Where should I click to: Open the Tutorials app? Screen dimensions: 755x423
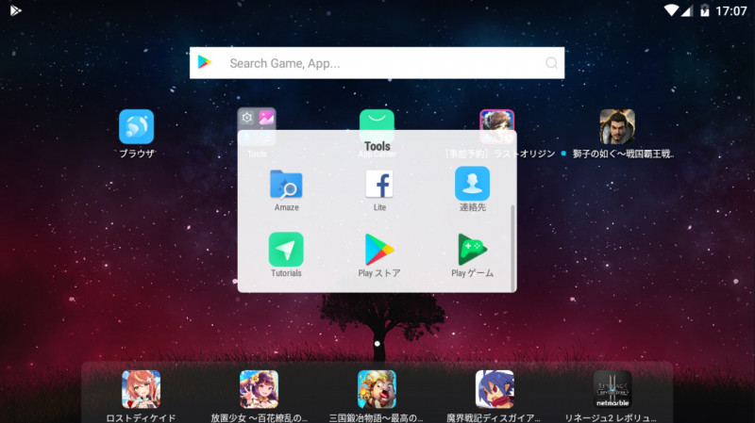click(286, 249)
